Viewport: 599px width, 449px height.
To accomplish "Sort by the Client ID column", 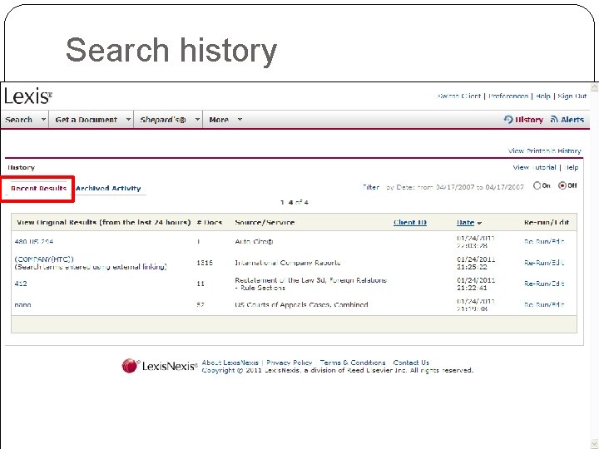I will tap(410, 222).
